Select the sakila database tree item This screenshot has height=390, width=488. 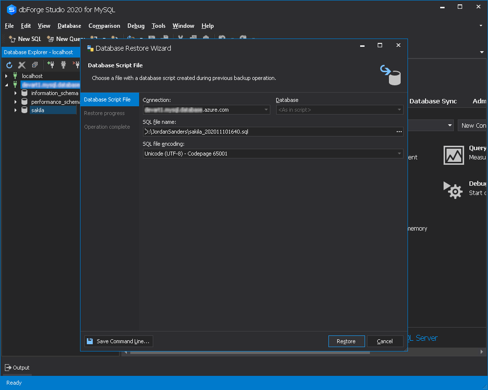point(38,110)
